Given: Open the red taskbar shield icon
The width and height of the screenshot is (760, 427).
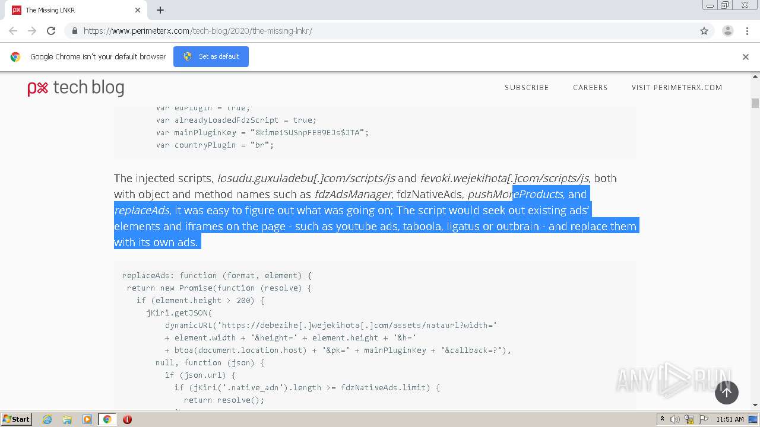Looking at the screenshot, I should (x=127, y=419).
